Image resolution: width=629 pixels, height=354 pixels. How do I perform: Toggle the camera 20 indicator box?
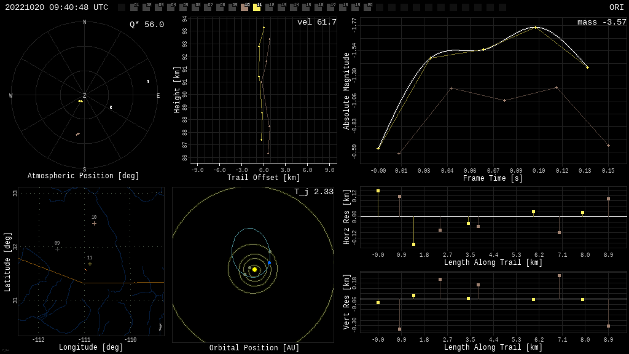(x=367, y=7)
